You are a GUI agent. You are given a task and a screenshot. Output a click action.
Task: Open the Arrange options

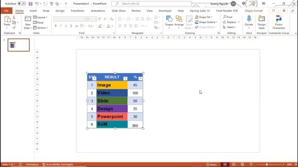click(x=179, y=22)
